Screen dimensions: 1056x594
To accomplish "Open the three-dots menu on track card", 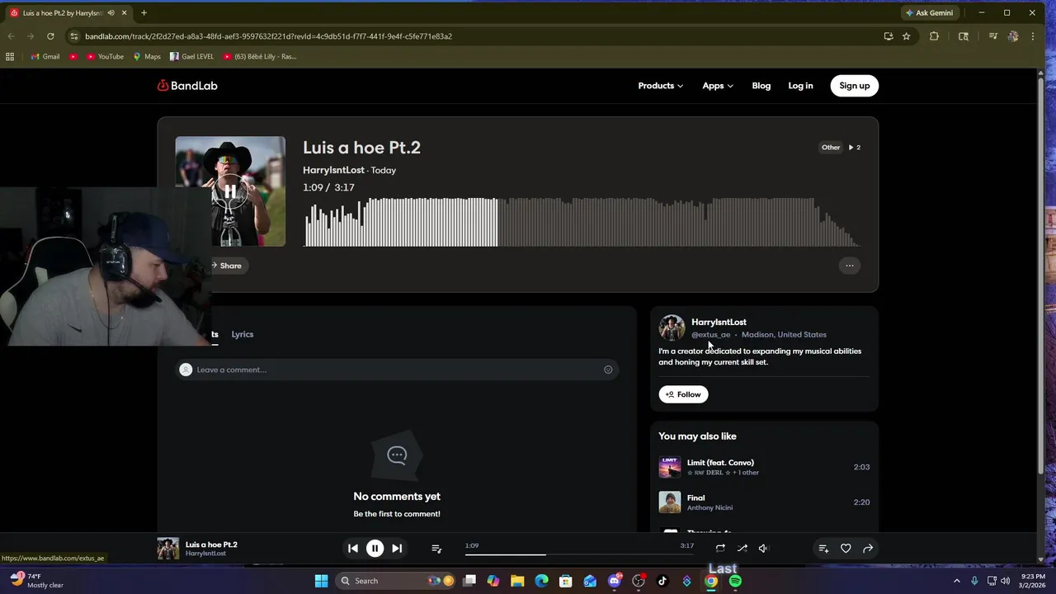I will [849, 266].
